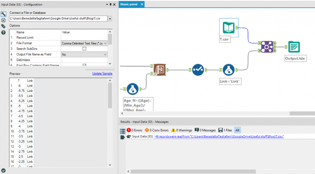Click the Value column header in Options
Viewport: 315px width, 174px height.
point(66,32)
